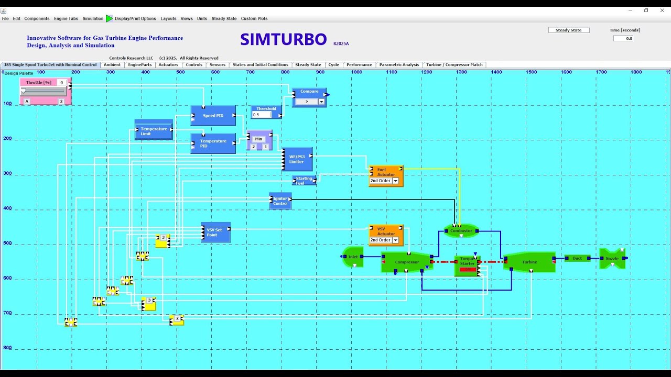Open the VSV Actuator order dropdown
671x377 pixels.
395,240
